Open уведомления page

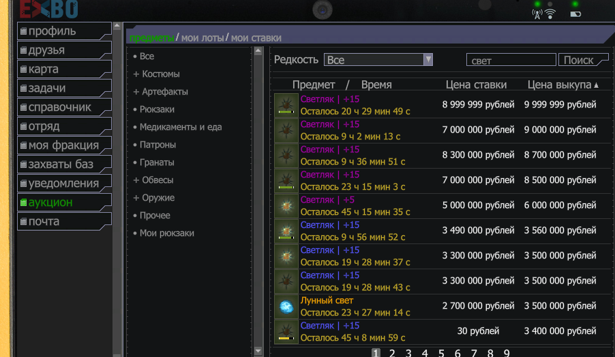tap(64, 183)
